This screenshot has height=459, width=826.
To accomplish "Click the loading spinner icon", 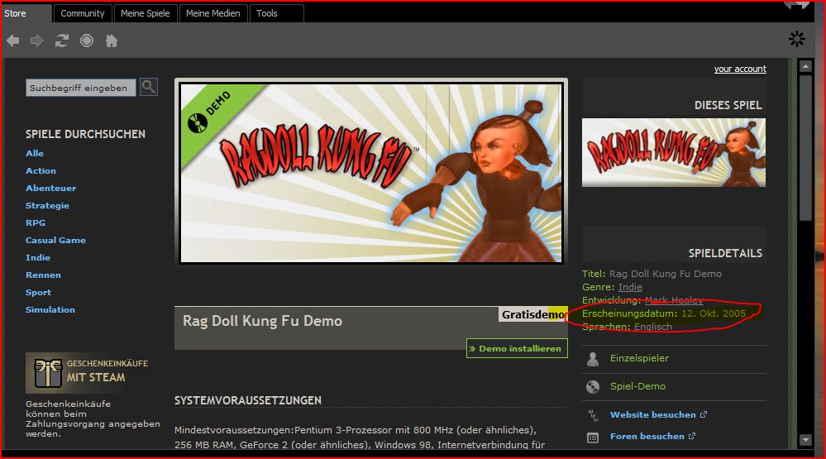I will click(796, 39).
